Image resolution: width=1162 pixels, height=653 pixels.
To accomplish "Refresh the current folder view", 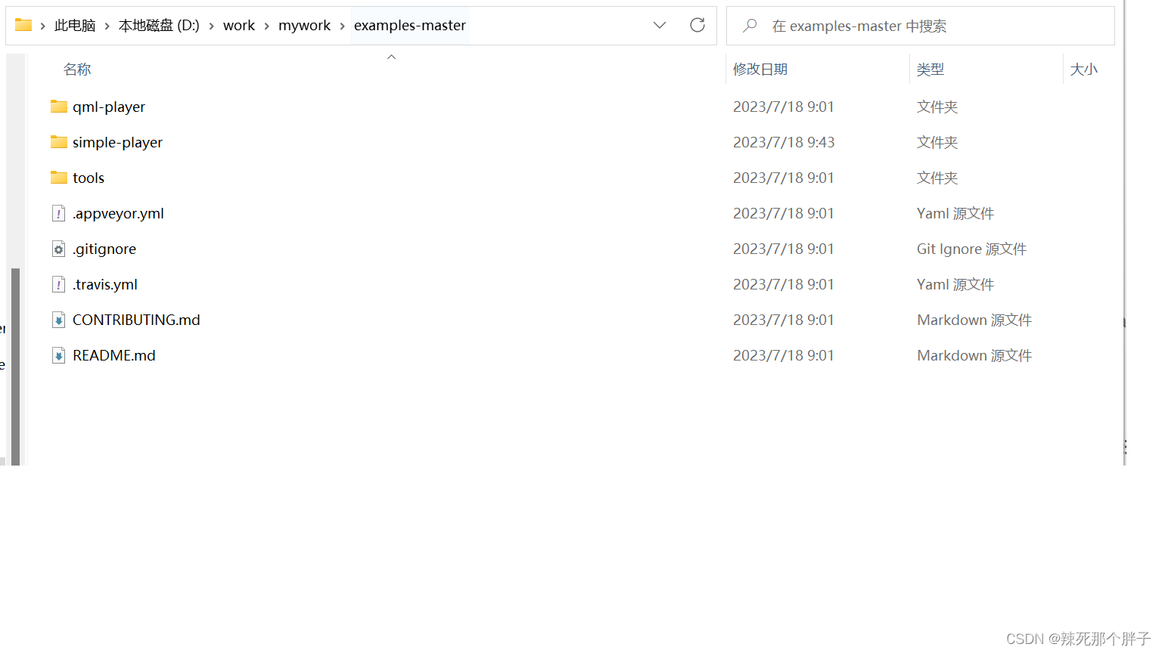I will 698,25.
